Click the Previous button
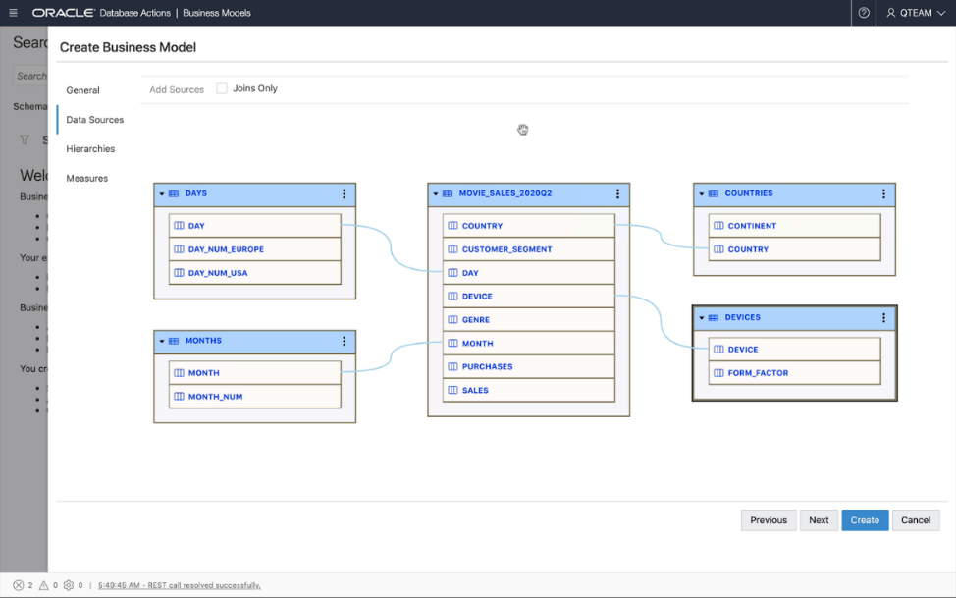Screen dimensions: 956x598 tap(769, 520)
